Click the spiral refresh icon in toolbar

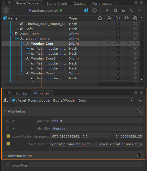point(94,10)
